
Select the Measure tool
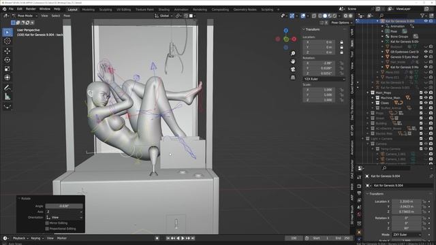pyautogui.click(x=7, y=97)
